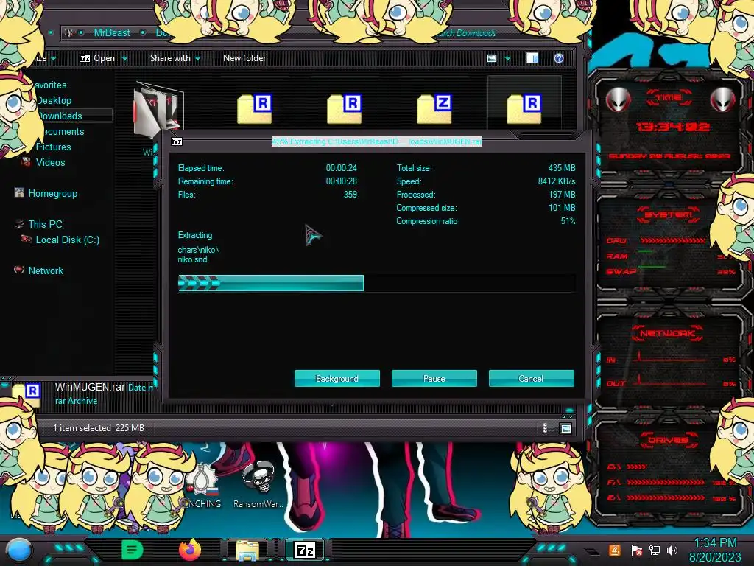The width and height of the screenshot is (754, 566).
Task: Pause the extraction
Action: point(434,378)
